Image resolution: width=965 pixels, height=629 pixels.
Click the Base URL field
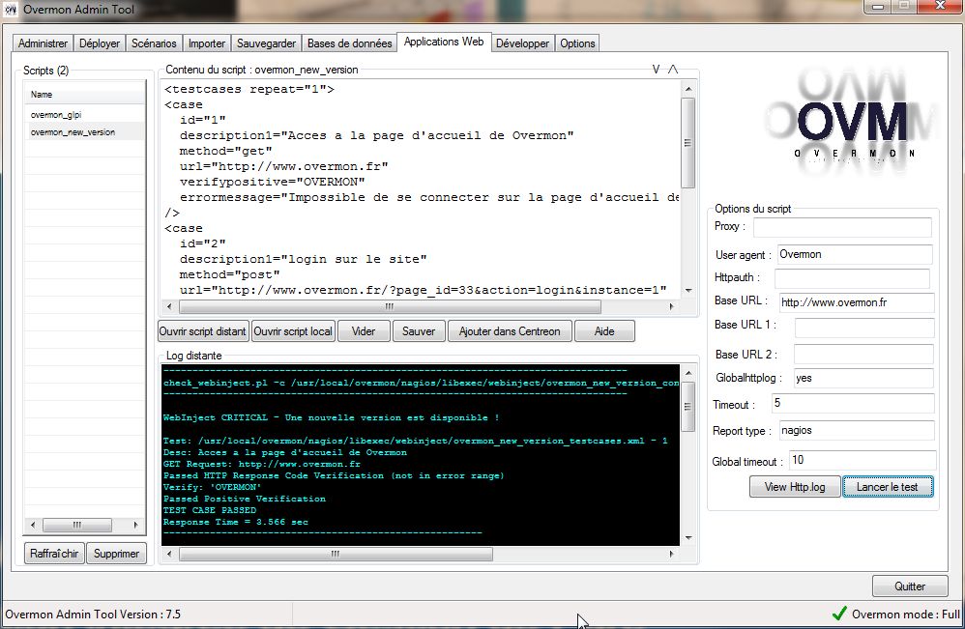click(856, 302)
